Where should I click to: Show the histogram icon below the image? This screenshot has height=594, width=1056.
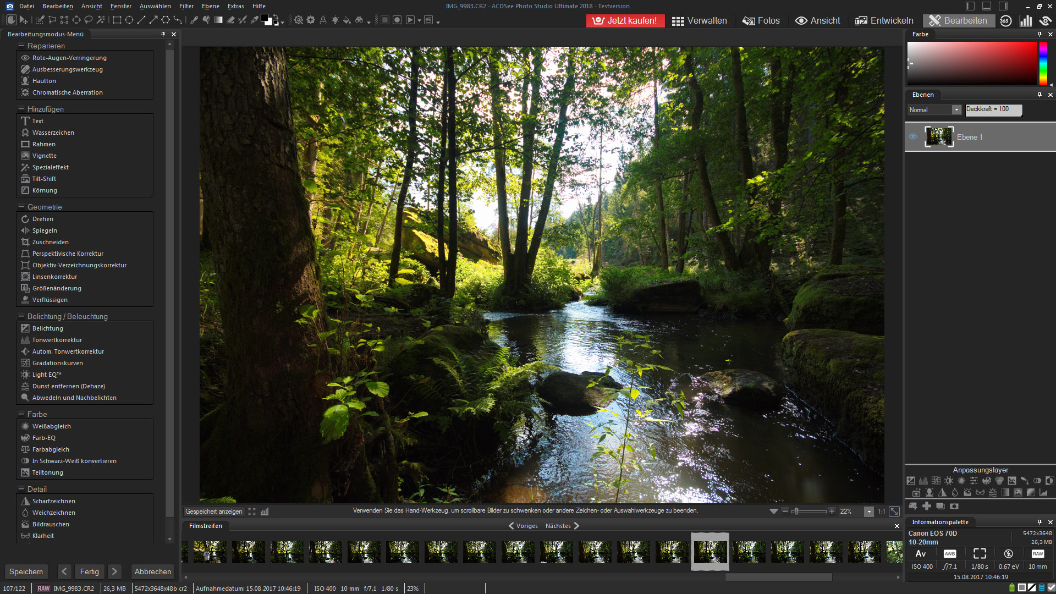(x=265, y=512)
